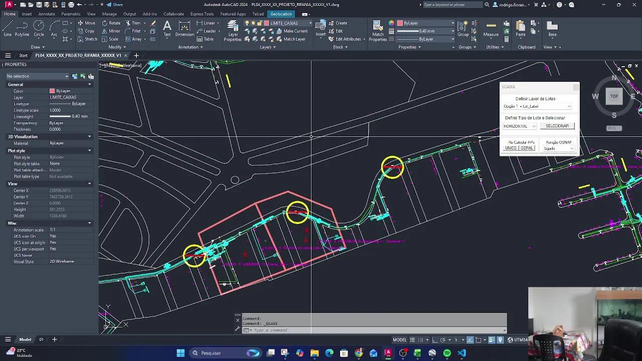Click Match Layer tool
Screen dimensions: 642x361
[x=290, y=39]
